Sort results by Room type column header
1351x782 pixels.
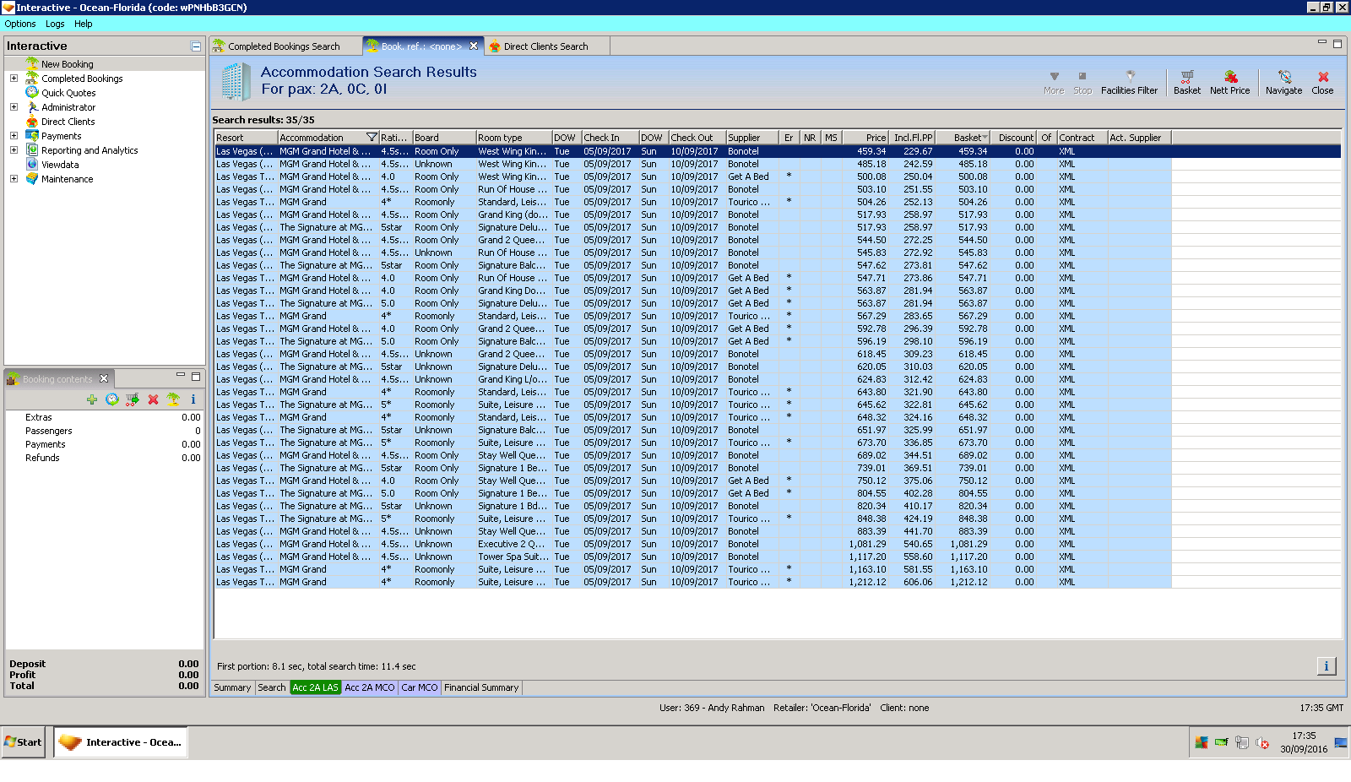514,138
